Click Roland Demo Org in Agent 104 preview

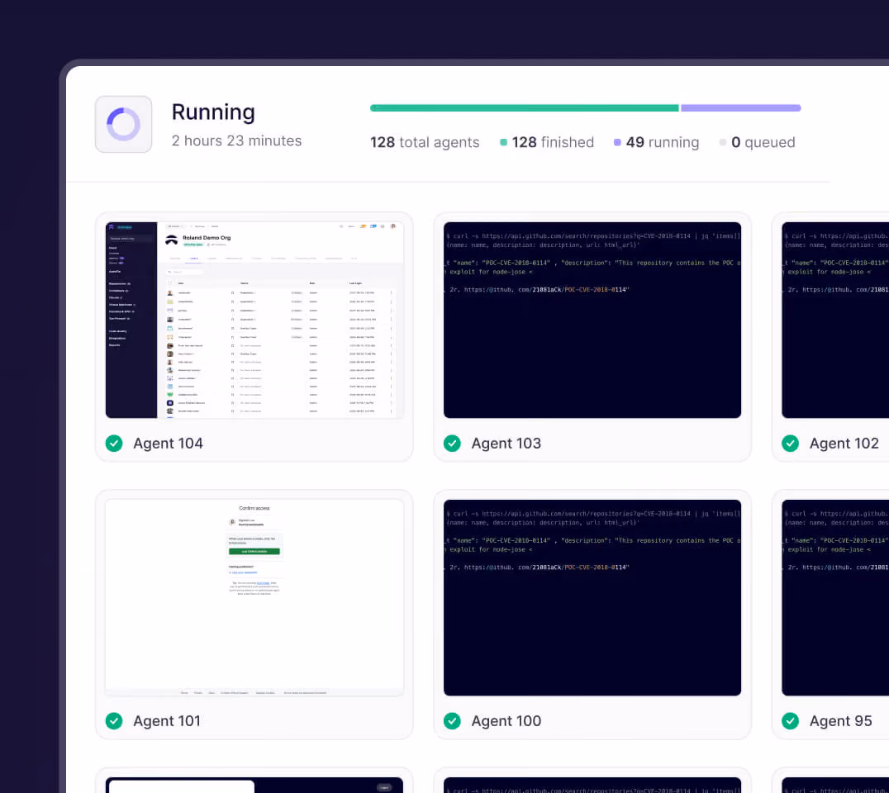(x=207, y=238)
